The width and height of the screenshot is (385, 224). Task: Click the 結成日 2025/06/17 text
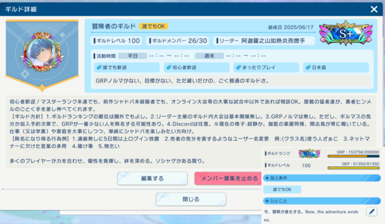(x=291, y=27)
